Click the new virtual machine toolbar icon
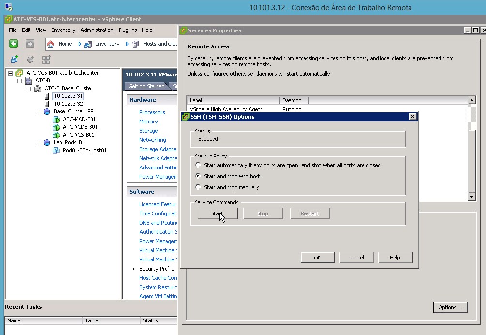This screenshot has height=335, width=486. point(15,60)
